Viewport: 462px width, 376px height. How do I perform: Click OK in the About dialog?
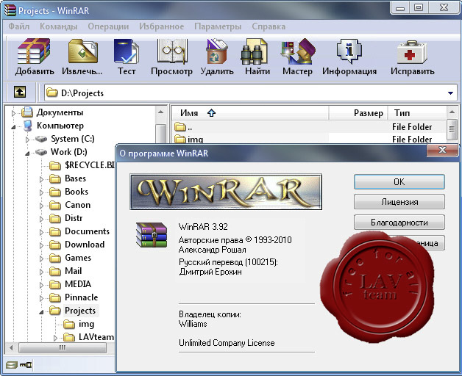(x=399, y=182)
